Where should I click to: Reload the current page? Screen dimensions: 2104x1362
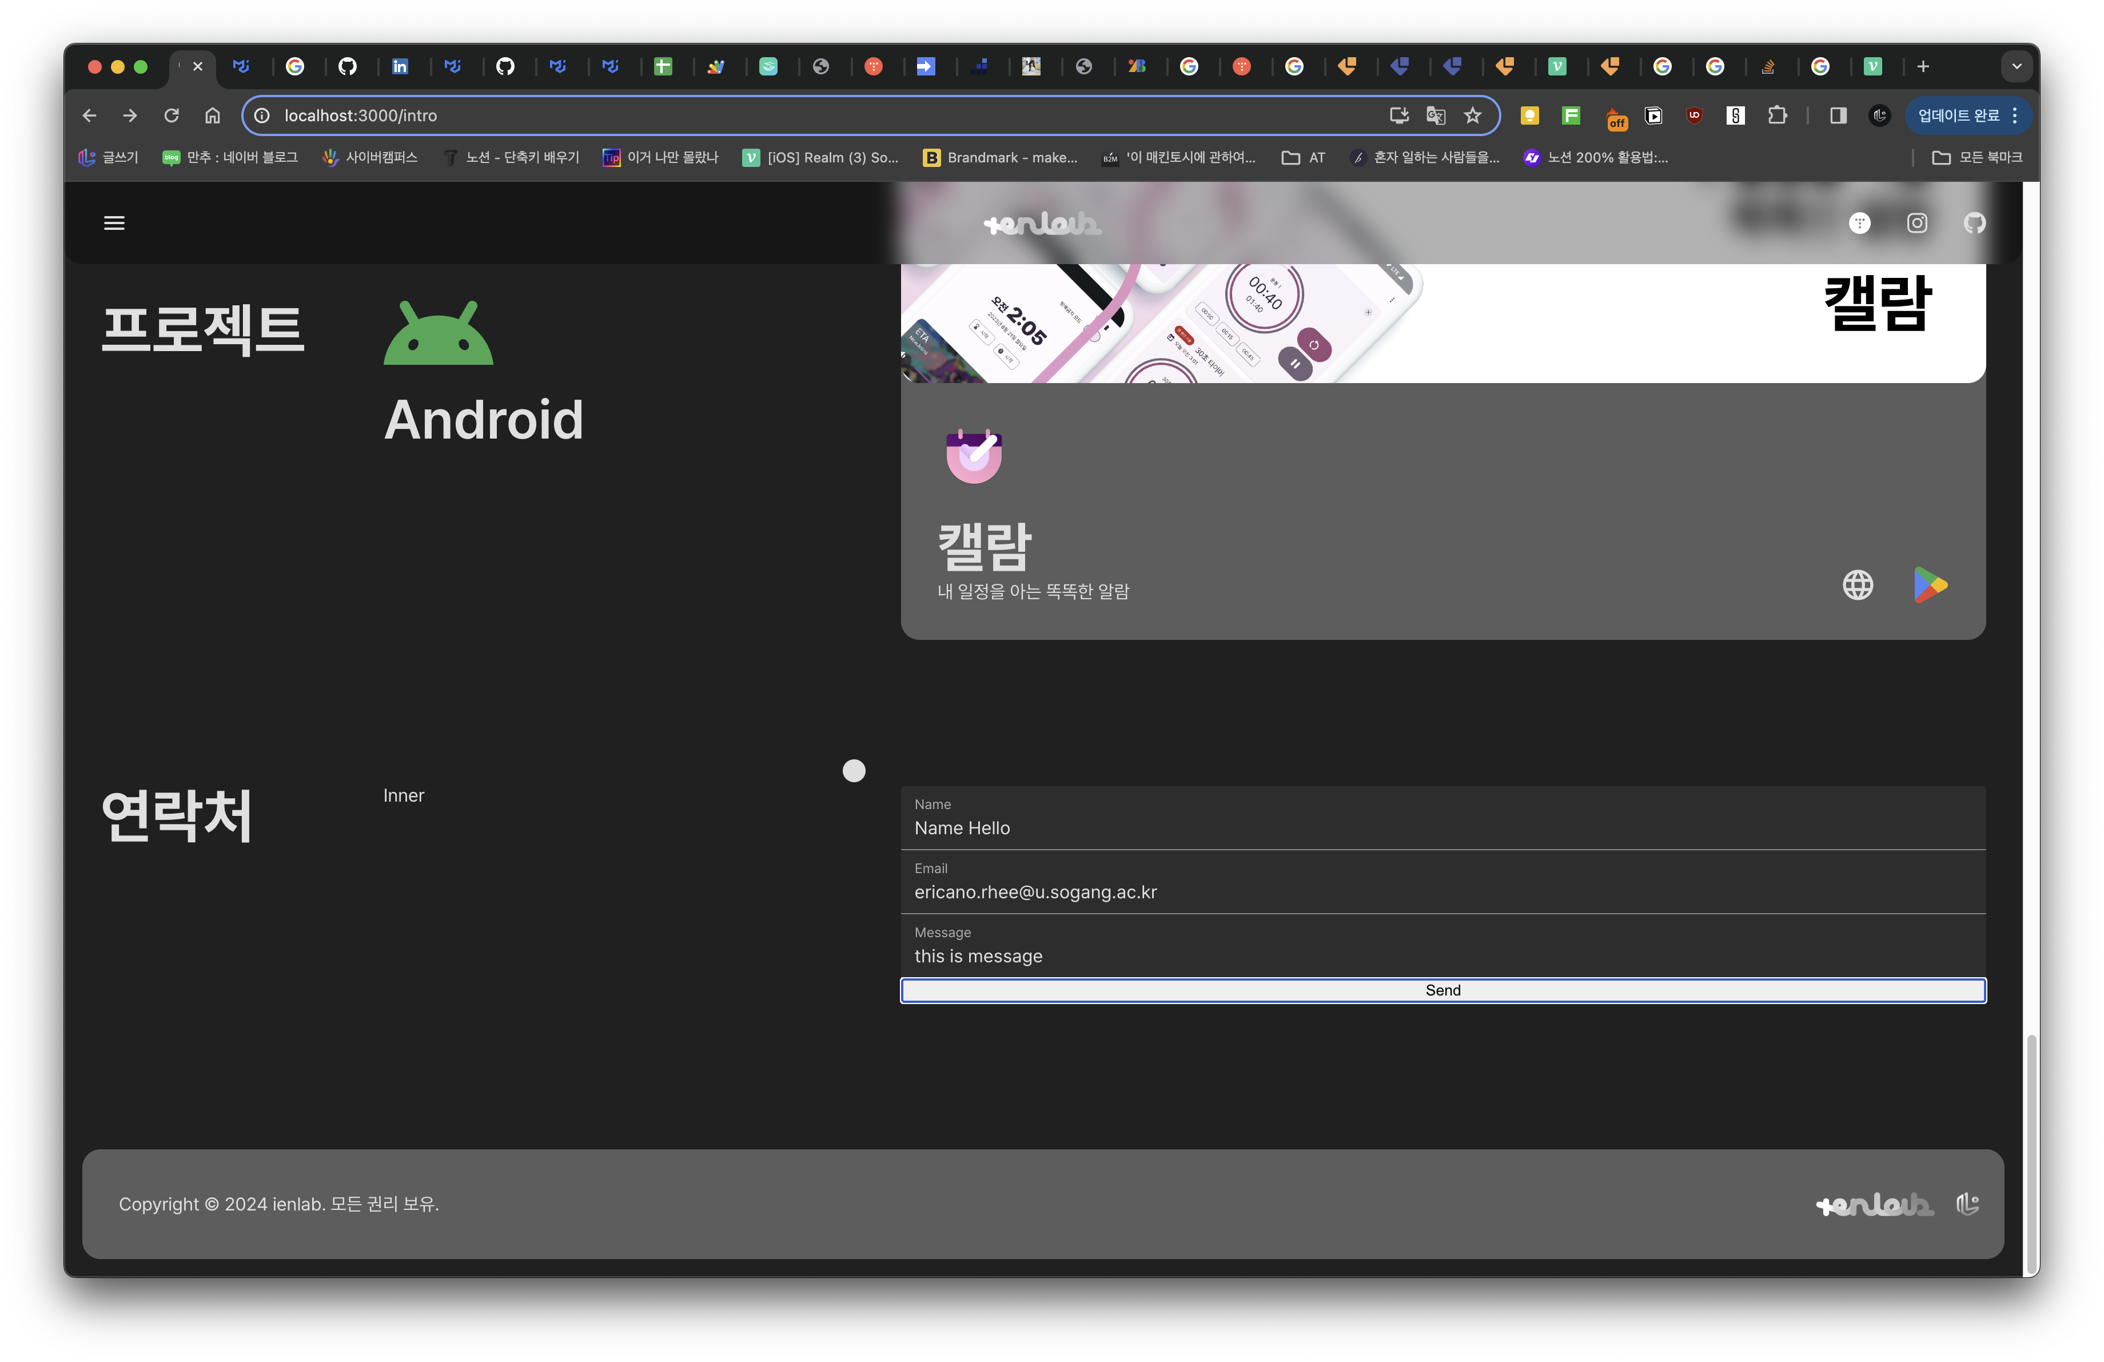coord(172,116)
